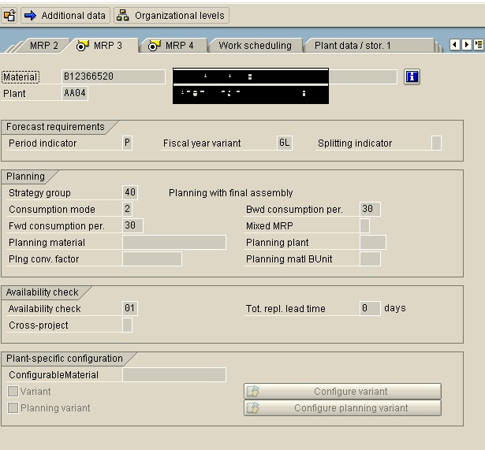Click the Cross-project field
The image size is (485, 450).
click(x=127, y=325)
